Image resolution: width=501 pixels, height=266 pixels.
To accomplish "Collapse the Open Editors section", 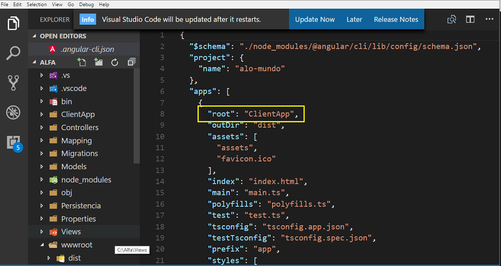I will [x=35, y=36].
